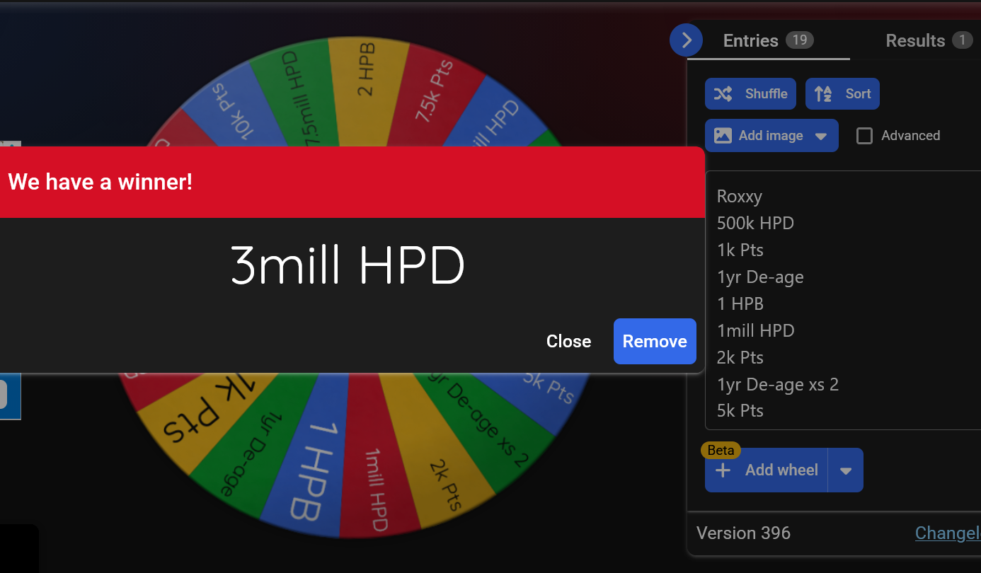Click the 1mill HPD entry line
Image resolution: width=981 pixels, height=573 pixels.
(755, 330)
